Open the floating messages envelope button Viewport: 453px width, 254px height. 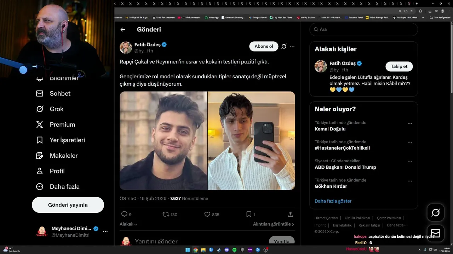point(436,233)
